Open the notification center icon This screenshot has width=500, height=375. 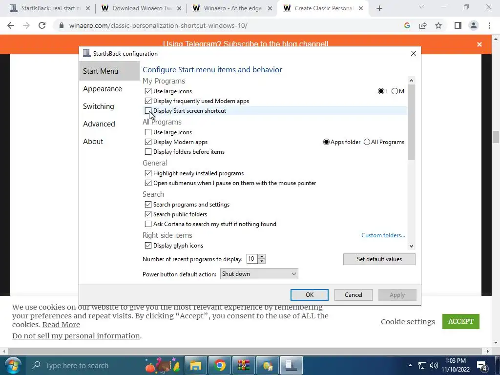482,366
